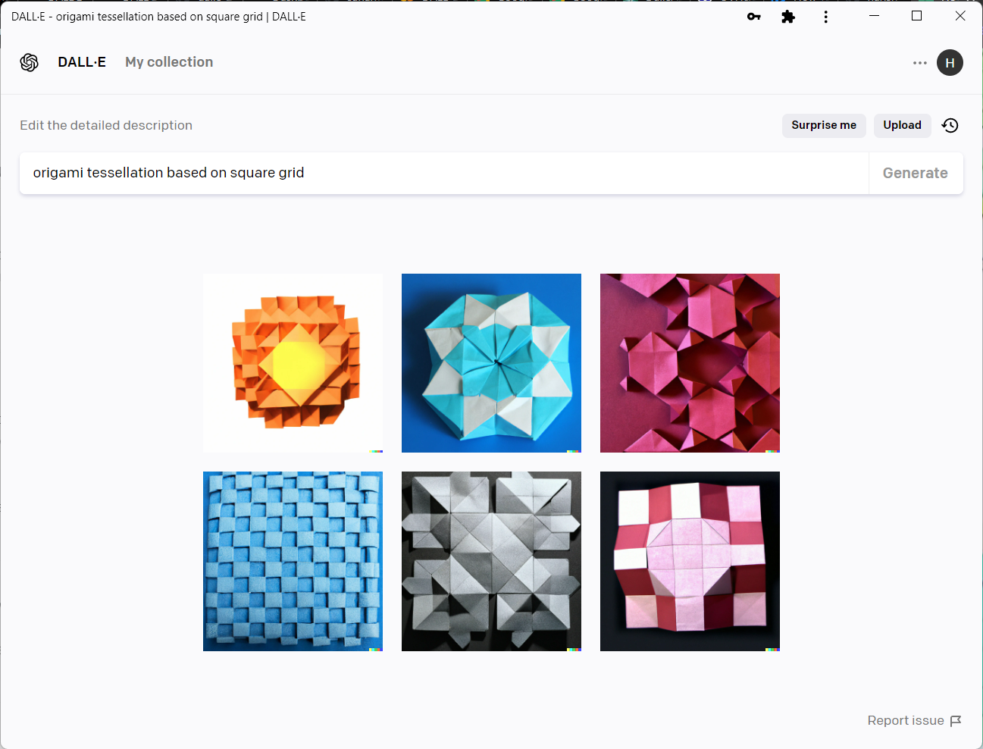
Task: Open prompt history with the clock icon
Action: click(950, 125)
